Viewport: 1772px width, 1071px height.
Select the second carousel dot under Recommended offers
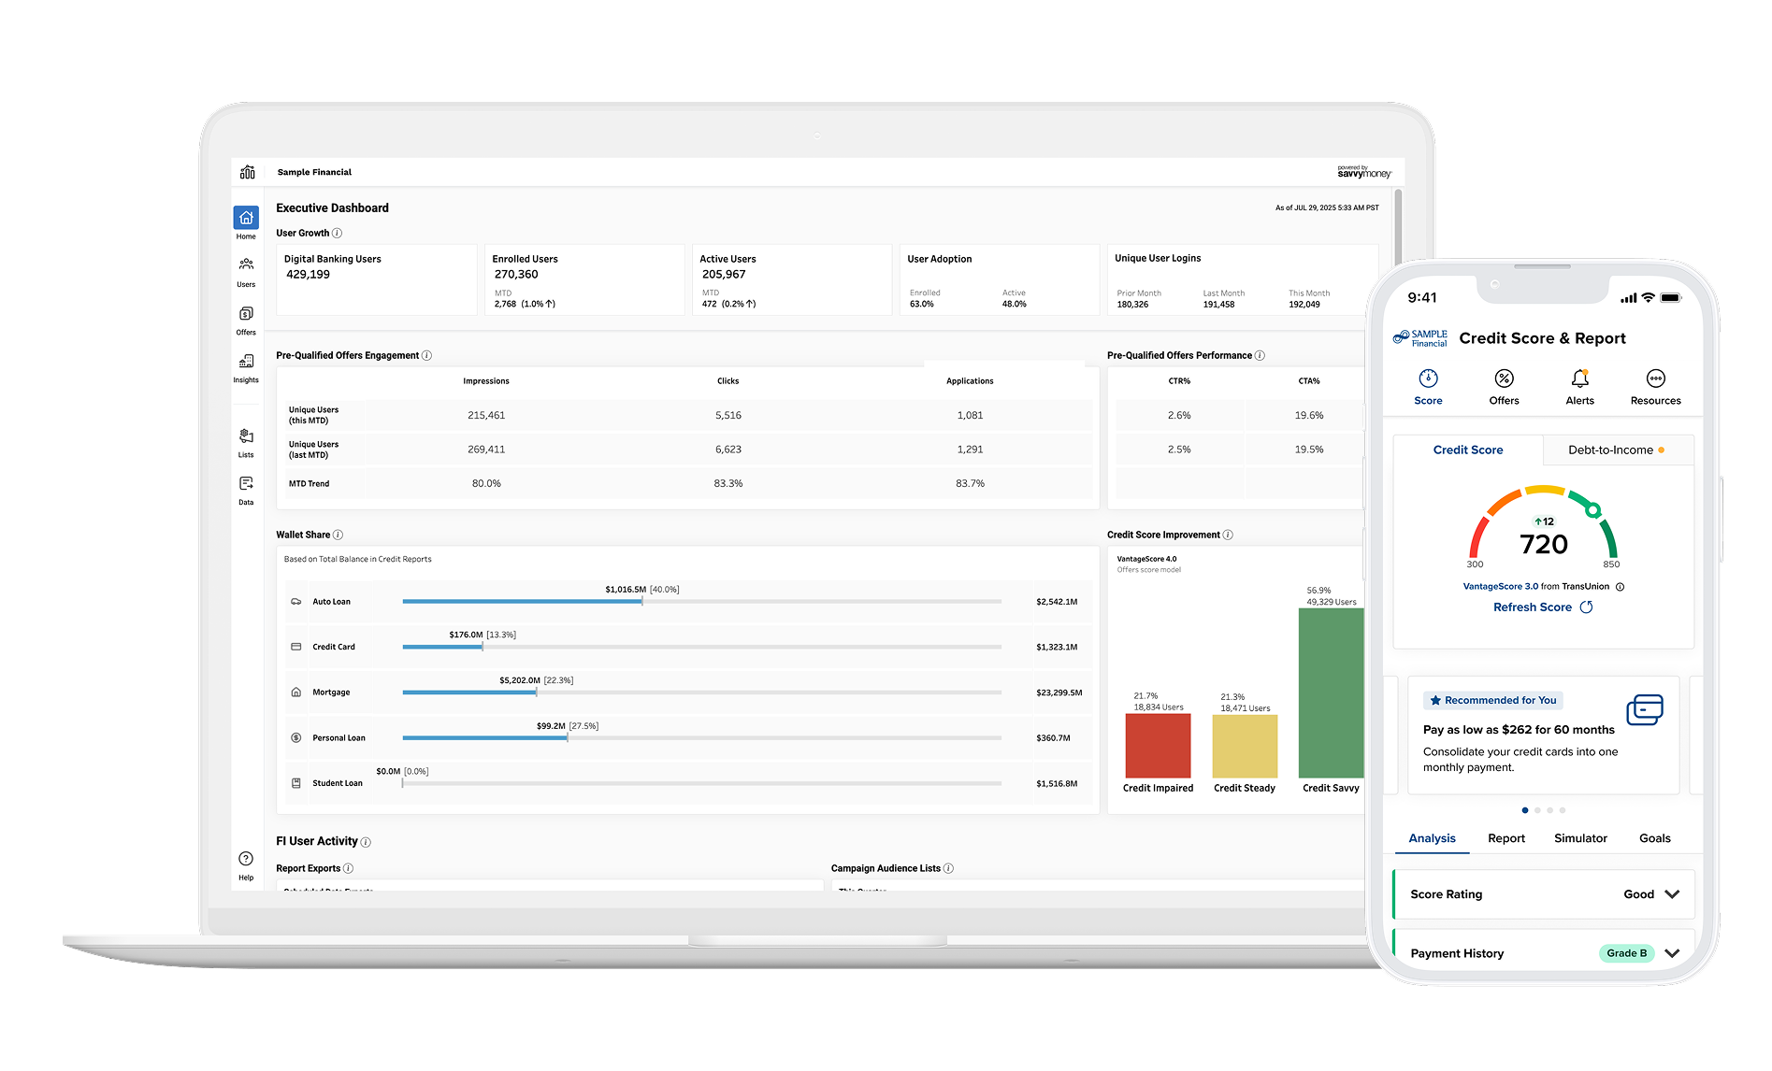coord(1537,810)
